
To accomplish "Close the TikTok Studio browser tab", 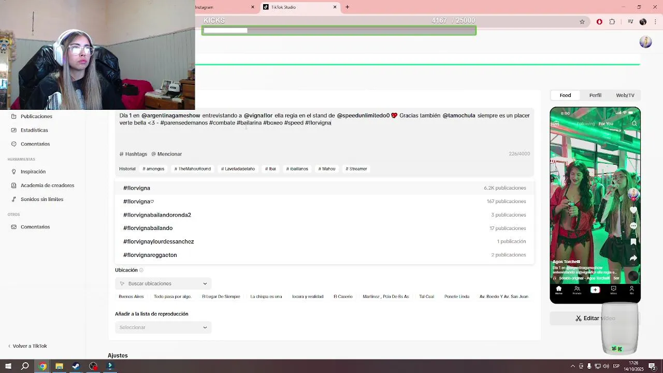I will [x=335, y=7].
